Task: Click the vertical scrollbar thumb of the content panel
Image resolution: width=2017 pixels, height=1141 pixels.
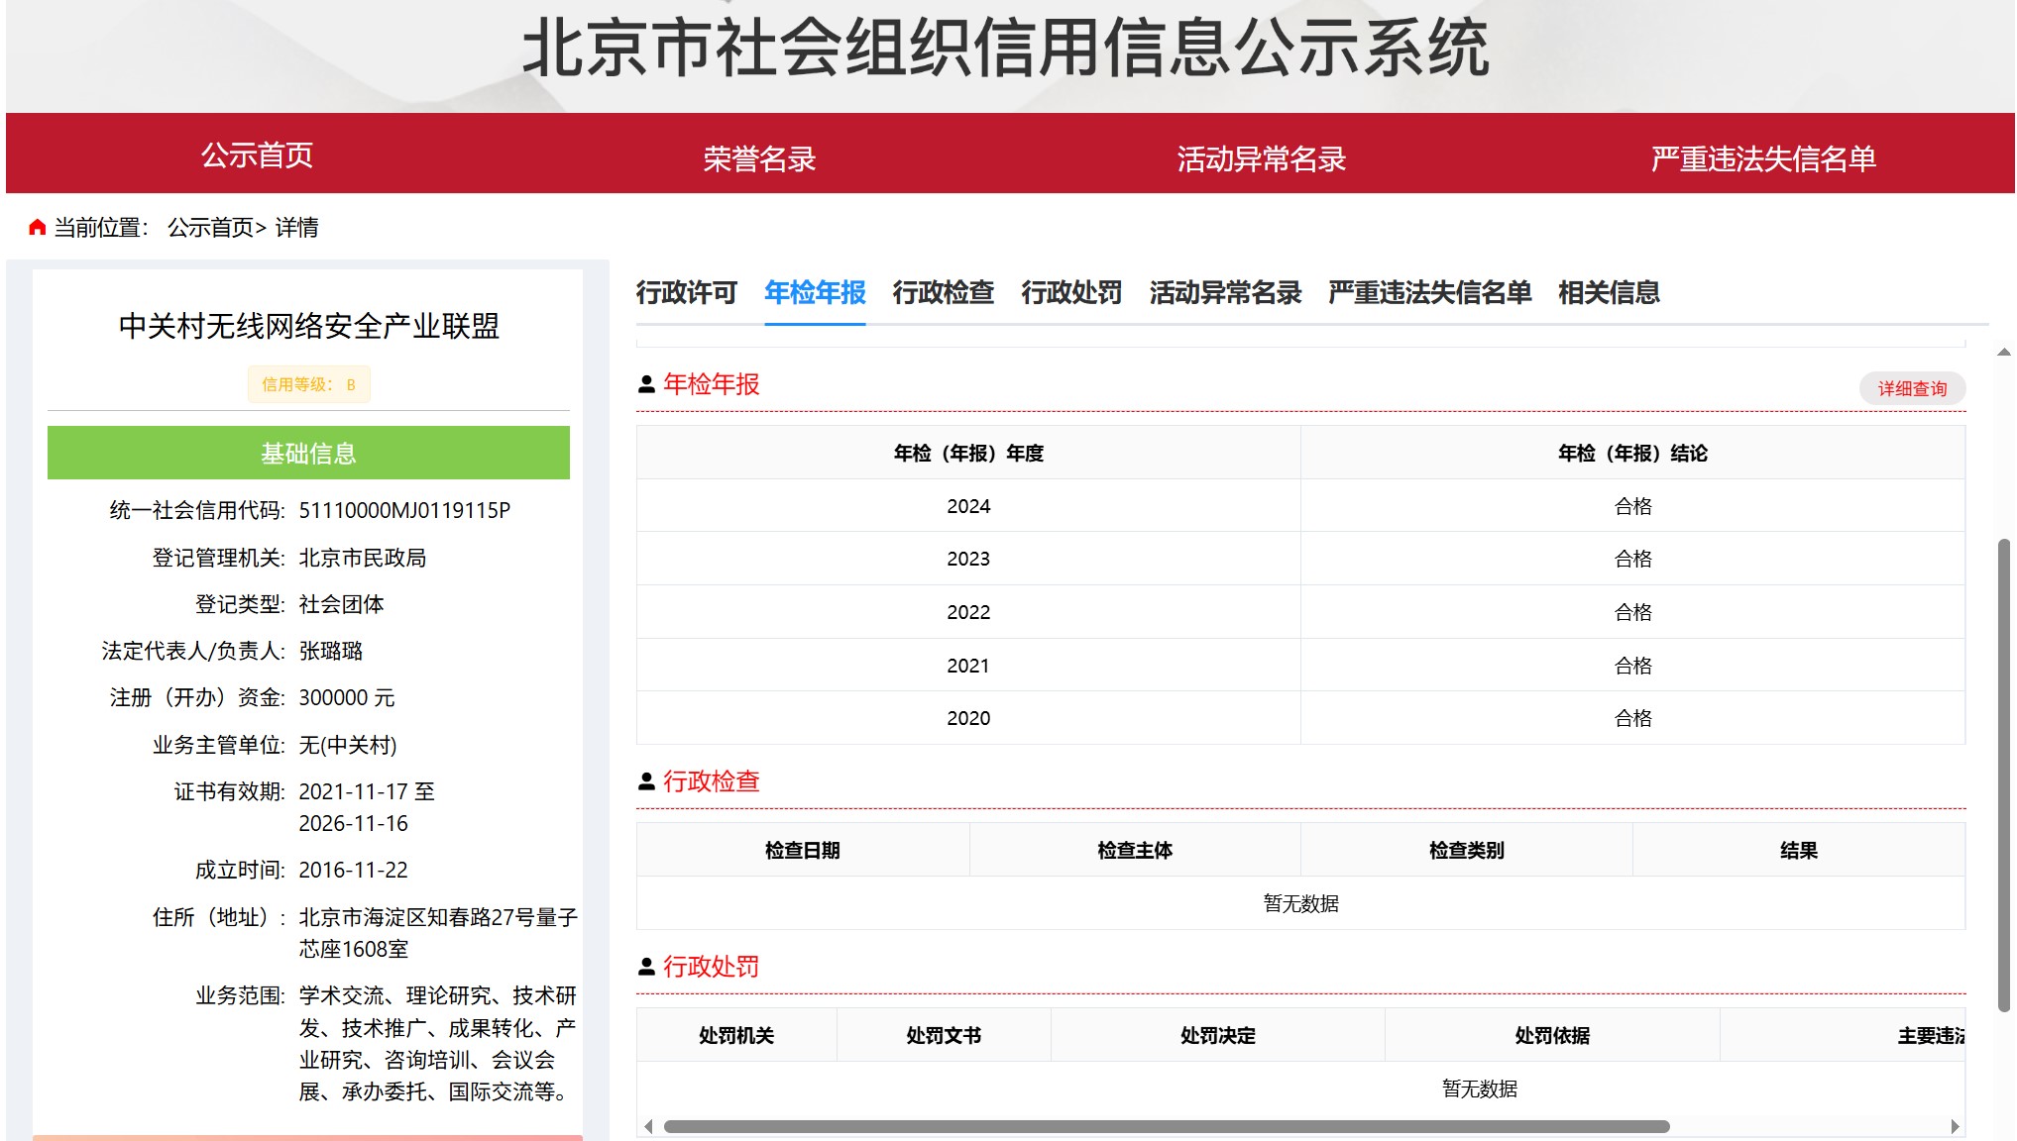Action: [x=2004, y=775]
